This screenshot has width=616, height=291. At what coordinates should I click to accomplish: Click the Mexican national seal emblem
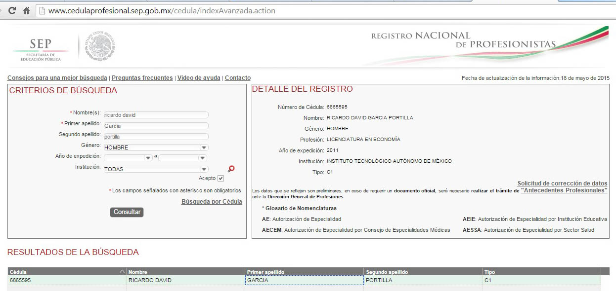[x=100, y=47]
